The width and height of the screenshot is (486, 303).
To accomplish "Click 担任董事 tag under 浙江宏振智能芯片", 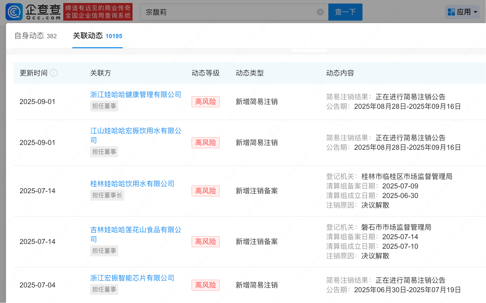I will tap(104, 289).
